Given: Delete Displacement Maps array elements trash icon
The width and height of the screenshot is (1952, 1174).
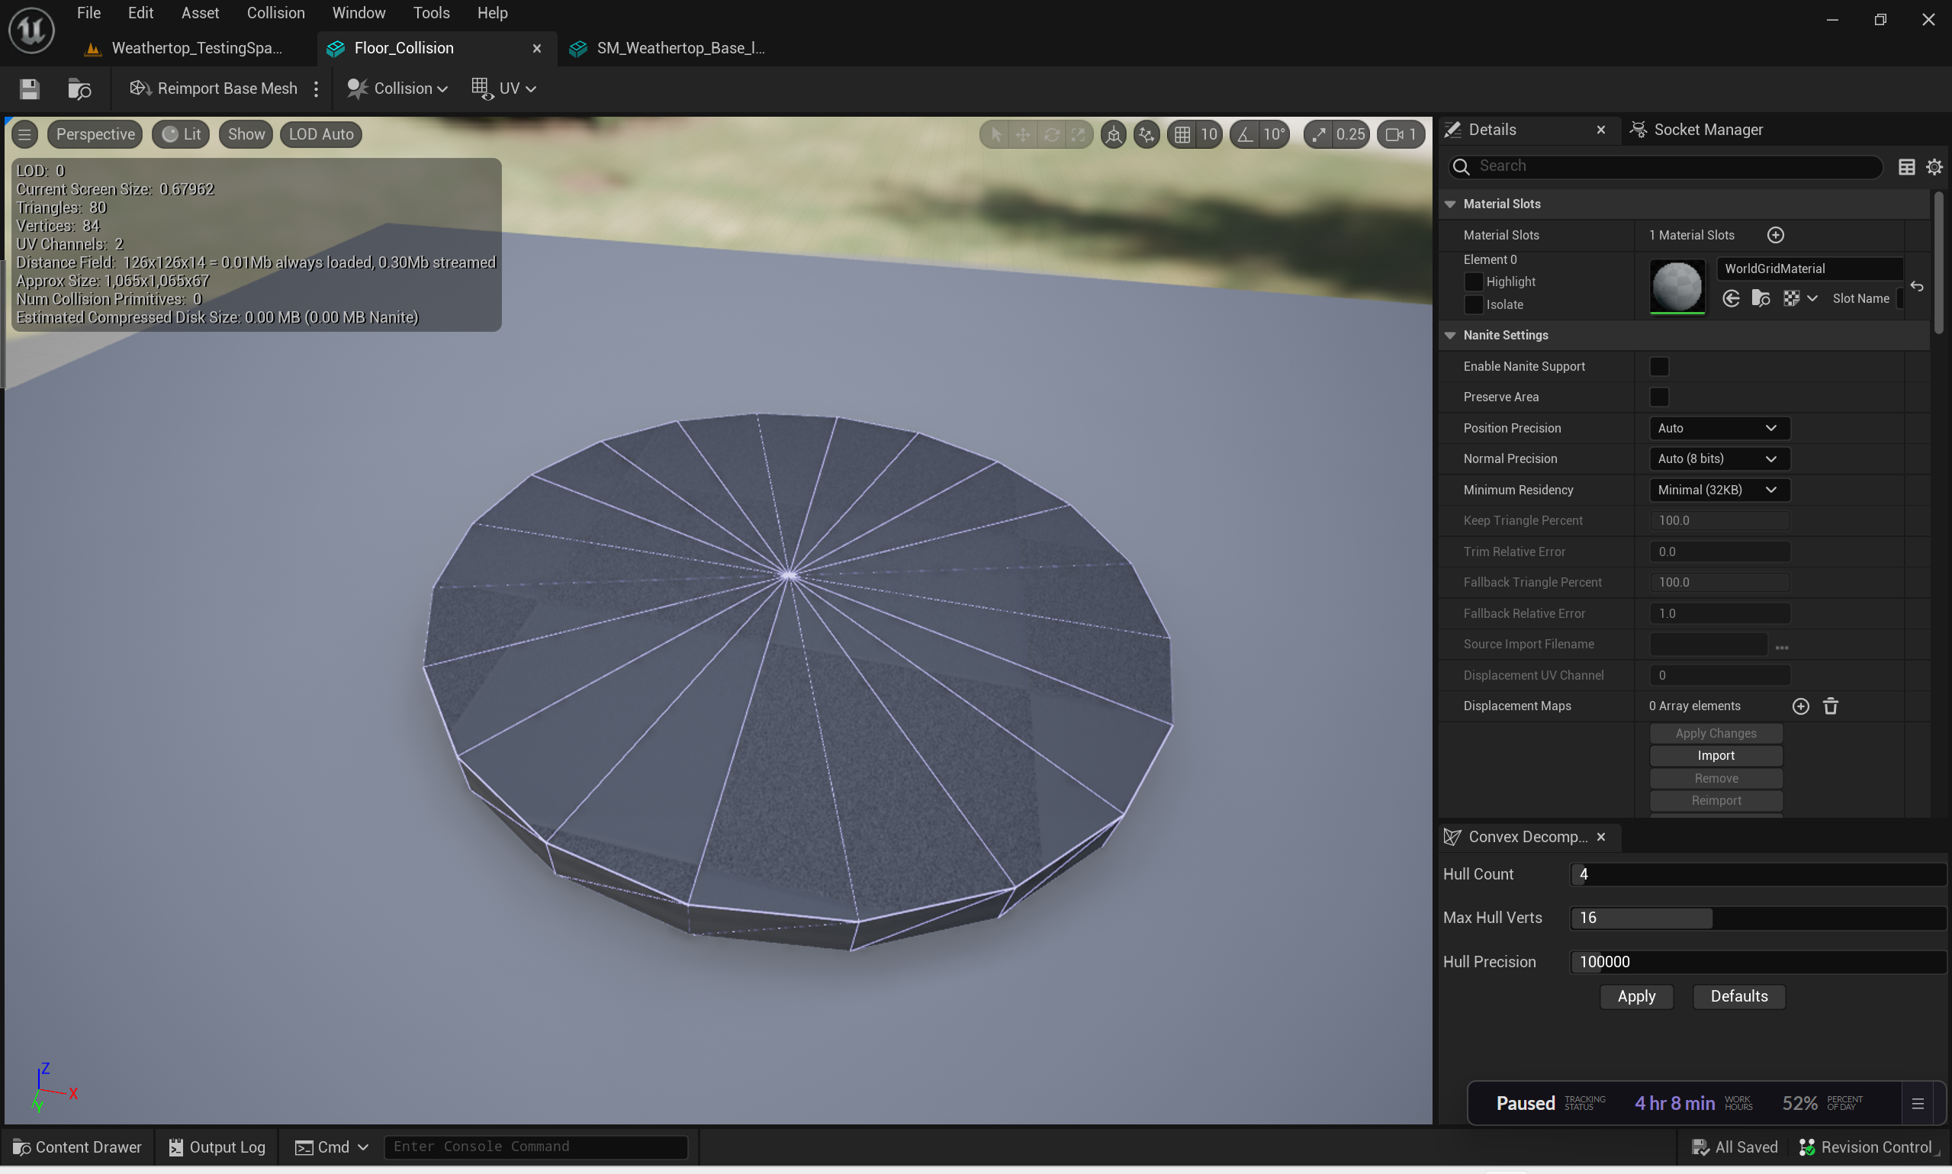Looking at the screenshot, I should pos(1830,706).
